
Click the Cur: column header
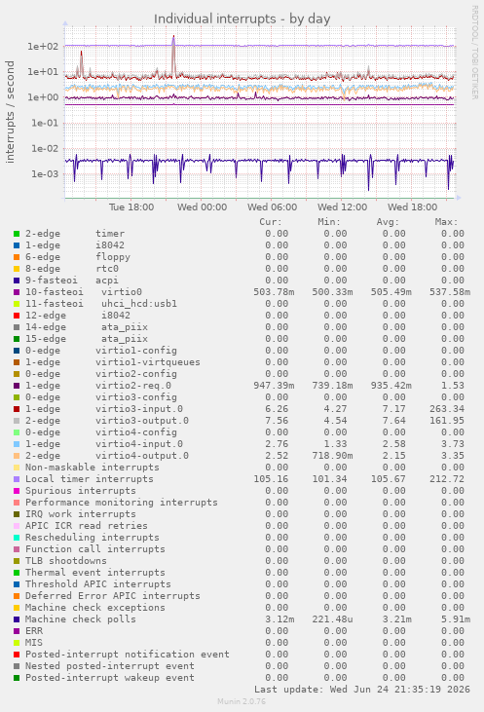click(271, 222)
